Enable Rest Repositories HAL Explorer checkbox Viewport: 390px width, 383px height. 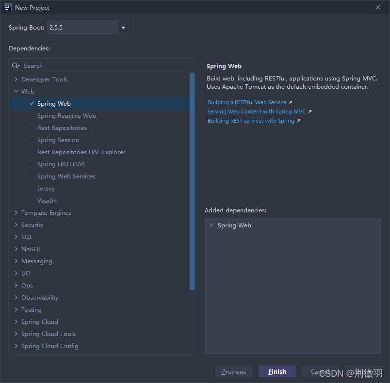tap(32, 152)
